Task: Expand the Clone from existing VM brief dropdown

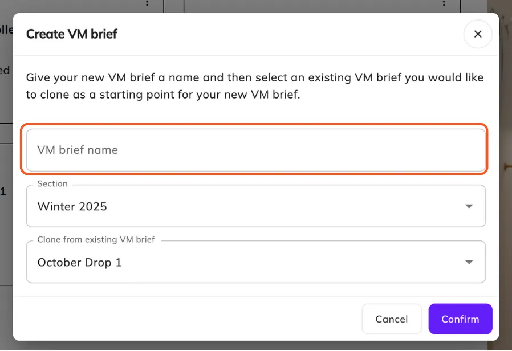Action: pyautogui.click(x=255, y=262)
